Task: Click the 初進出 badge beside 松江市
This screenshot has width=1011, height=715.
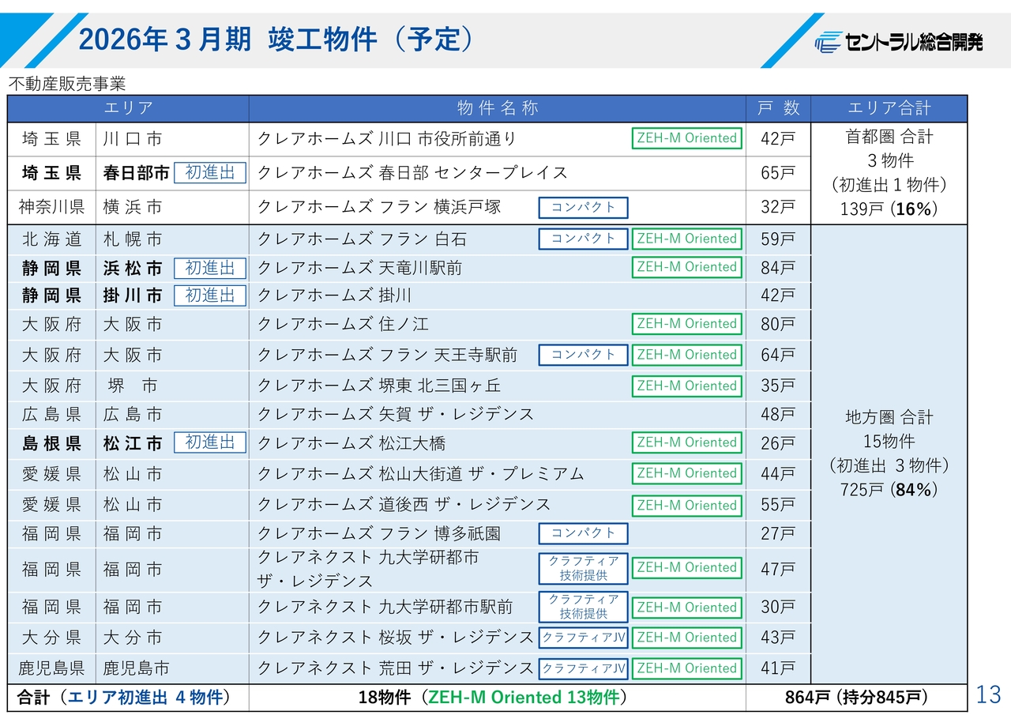Action: pyautogui.click(x=209, y=443)
